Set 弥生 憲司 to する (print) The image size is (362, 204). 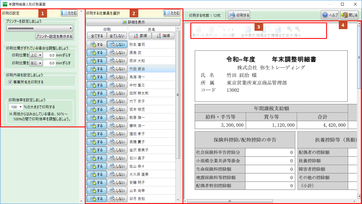click(x=96, y=44)
